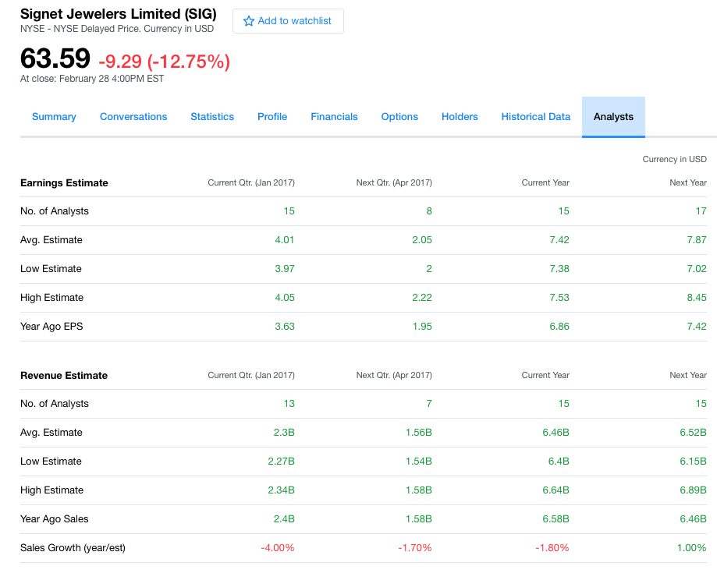
Task: Click earnings analysts count 8
Action: tap(429, 211)
